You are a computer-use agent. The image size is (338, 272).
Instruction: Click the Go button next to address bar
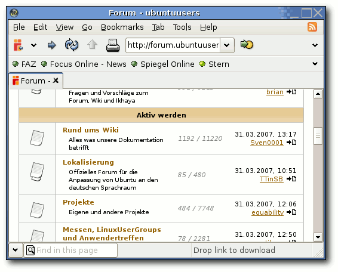pyautogui.click(x=247, y=45)
